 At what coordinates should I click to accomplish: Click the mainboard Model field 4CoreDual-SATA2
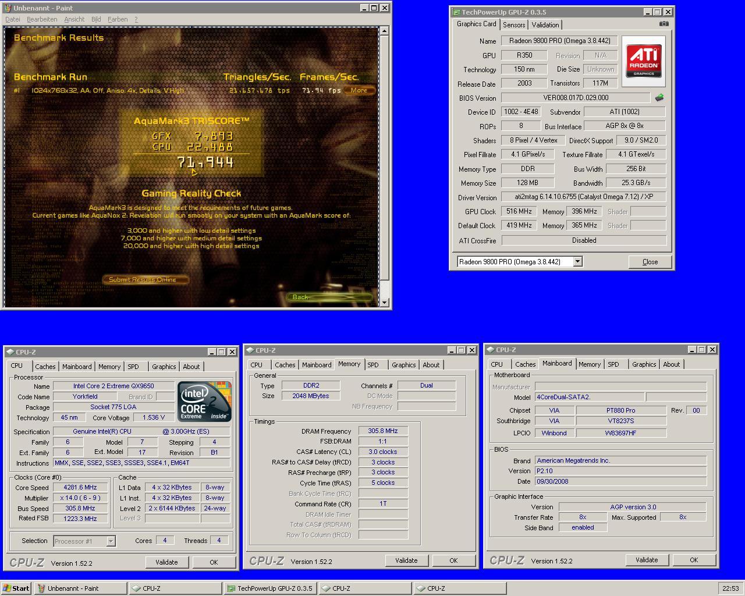click(589, 397)
